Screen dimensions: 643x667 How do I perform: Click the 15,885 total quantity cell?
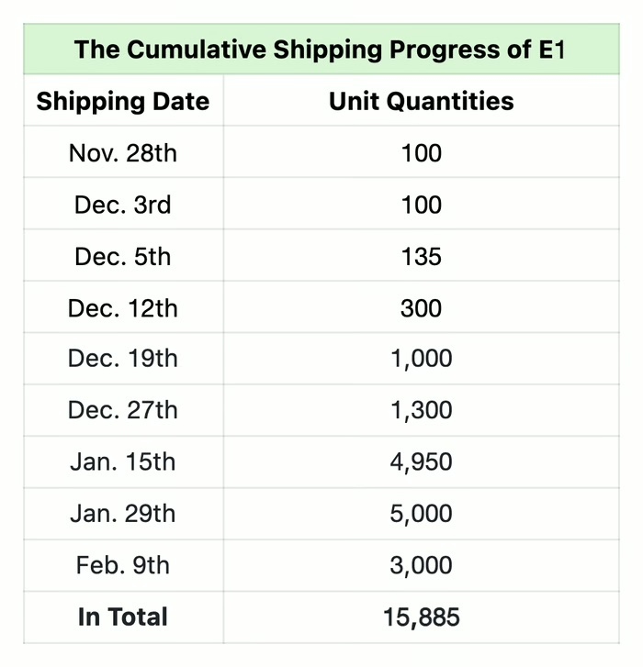(421, 617)
